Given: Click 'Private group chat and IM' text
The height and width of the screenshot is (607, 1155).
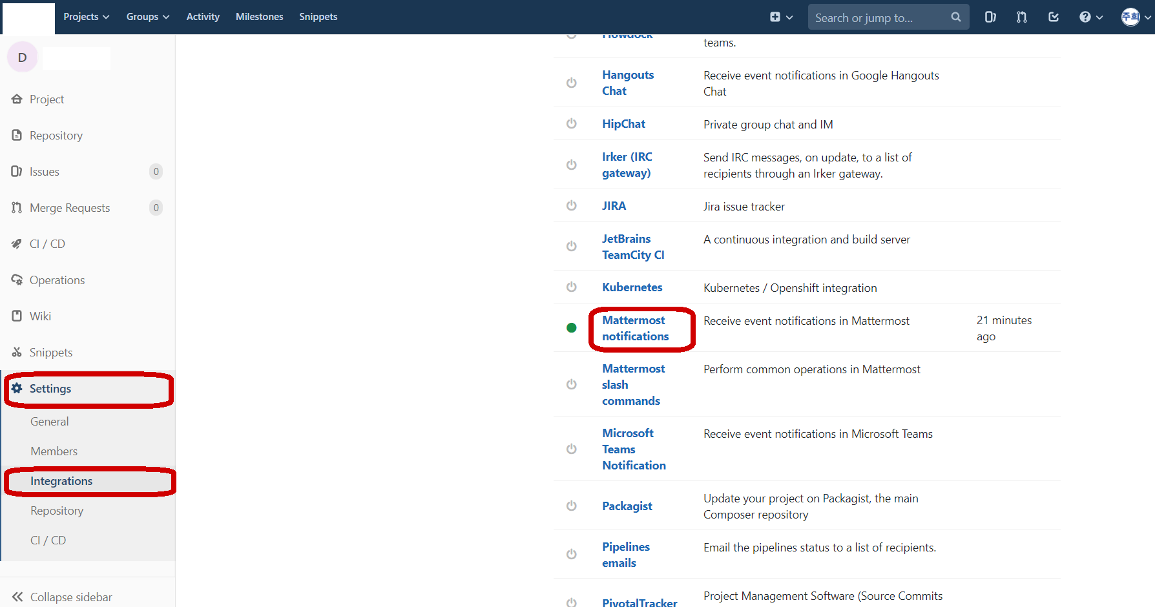Looking at the screenshot, I should click(768, 125).
